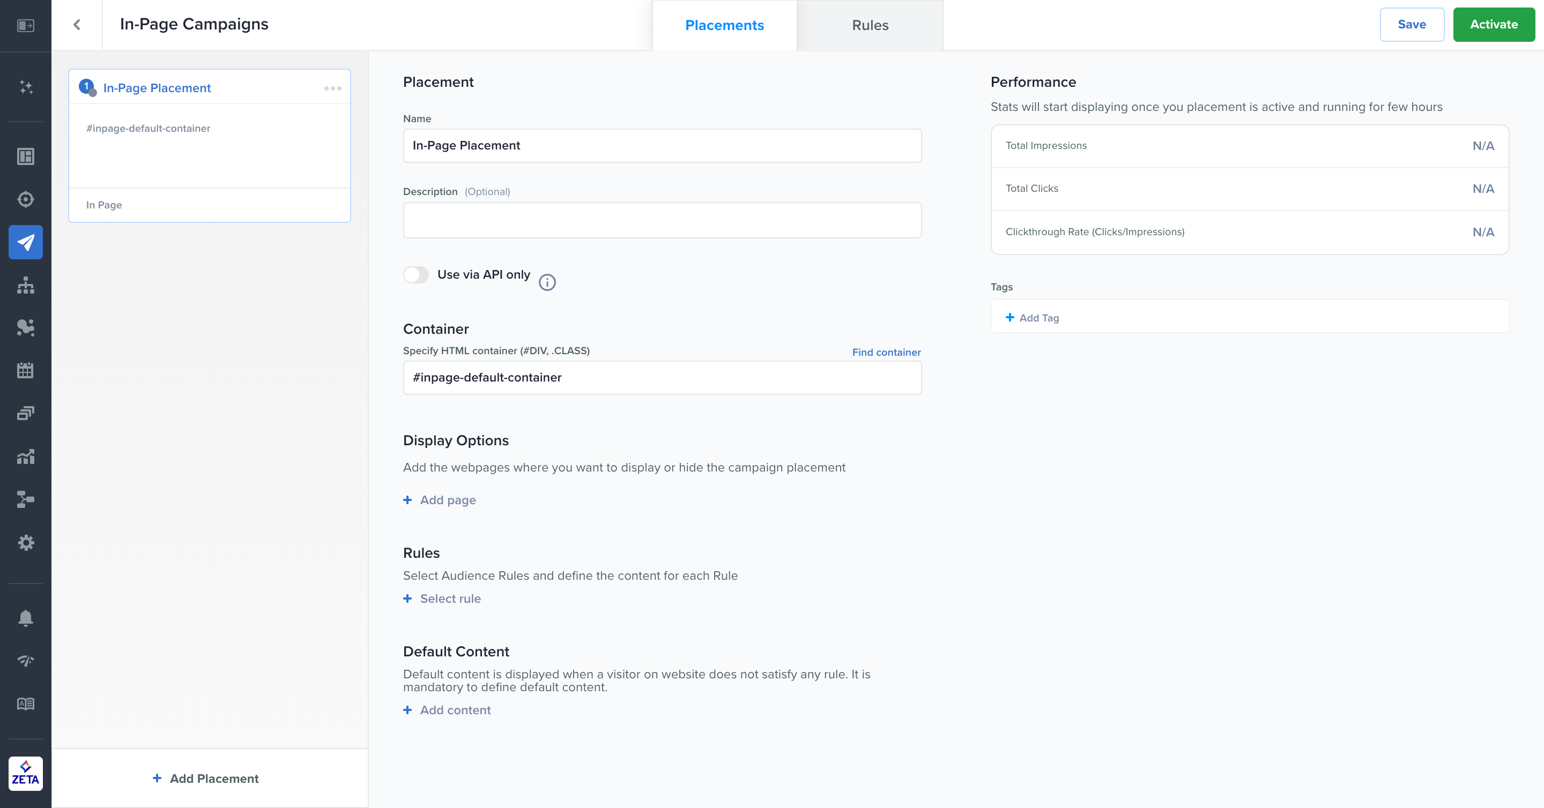
Task: Select the Placements tab
Action: 724,25
